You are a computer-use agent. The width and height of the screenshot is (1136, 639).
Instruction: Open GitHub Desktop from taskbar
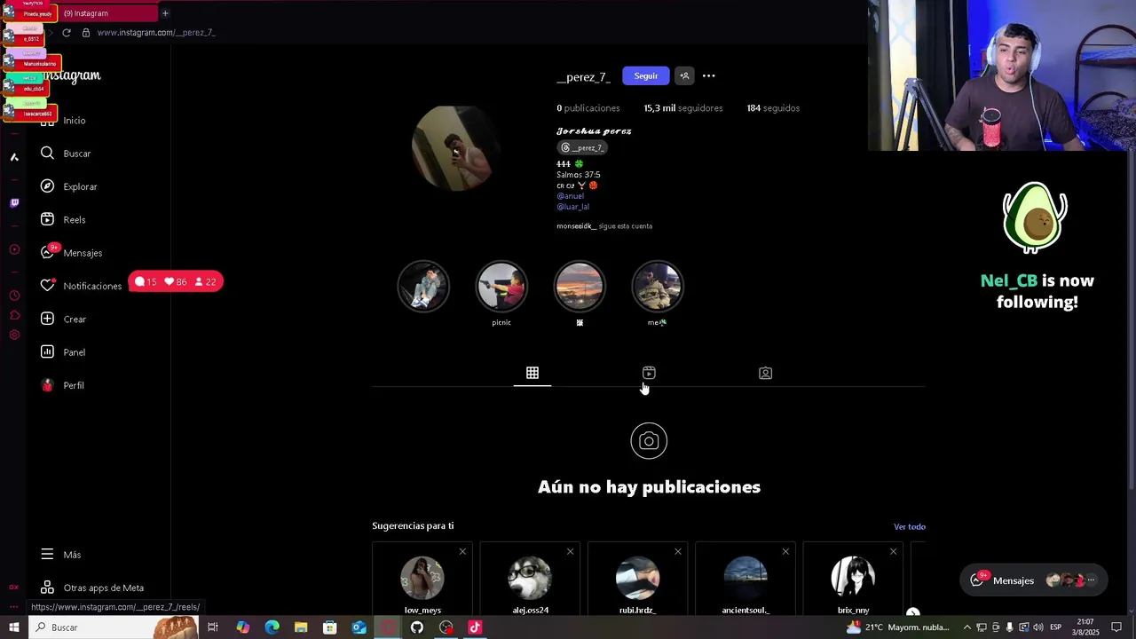pyautogui.click(x=417, y=627)
